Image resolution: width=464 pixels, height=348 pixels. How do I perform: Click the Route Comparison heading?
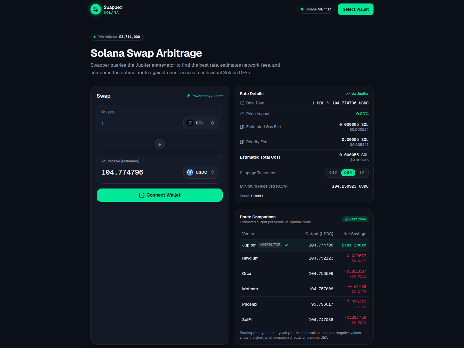(258, 217)
